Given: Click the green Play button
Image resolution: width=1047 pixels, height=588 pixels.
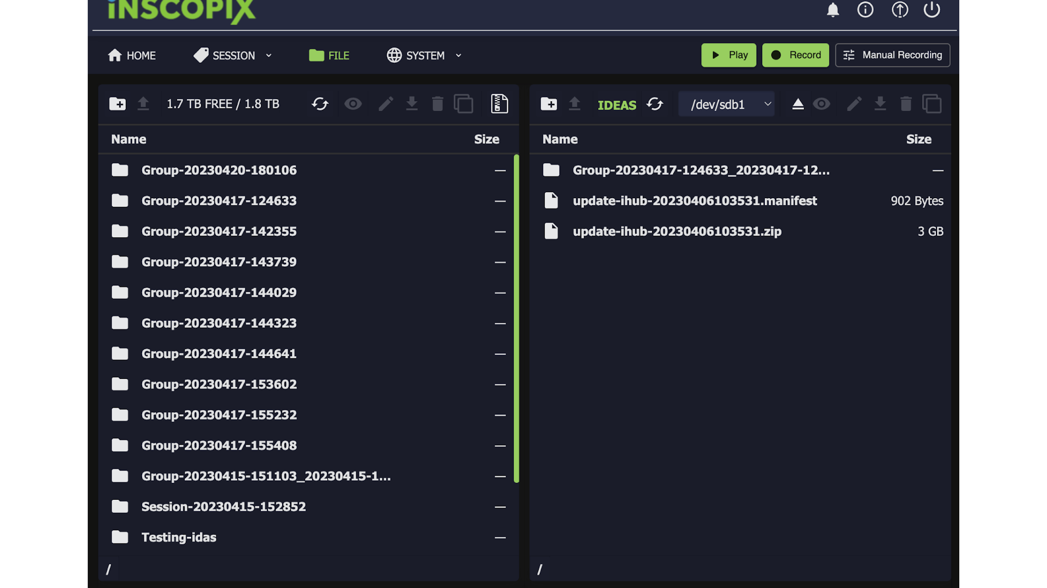Looking at the screenshot, I should click(729, 55).
